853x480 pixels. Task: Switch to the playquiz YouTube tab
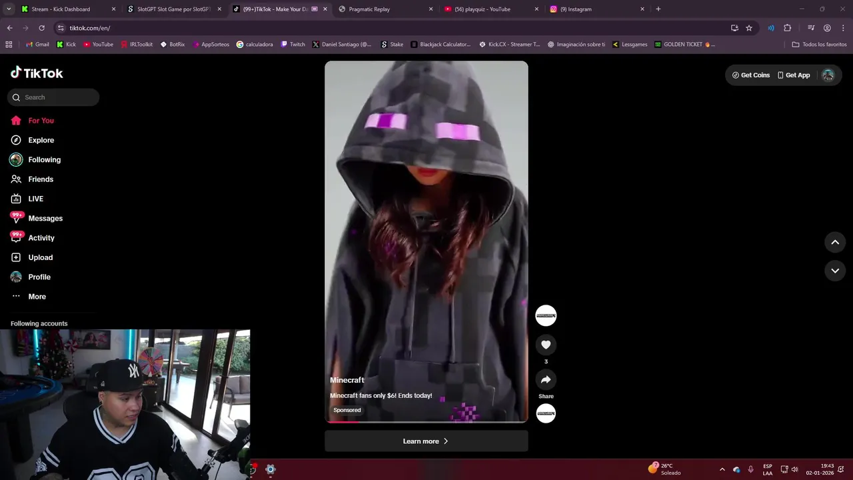pyautogui.click(x=490, y=9)
